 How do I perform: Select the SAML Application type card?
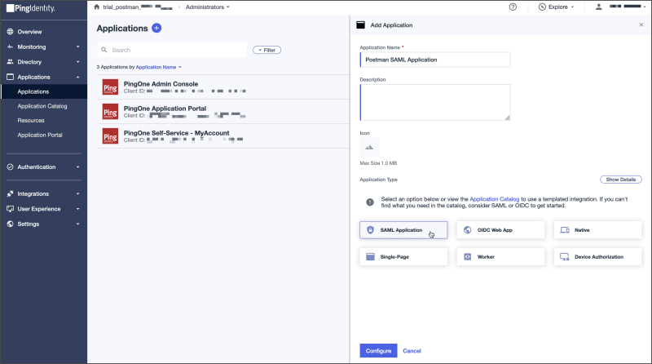[403, 230]
